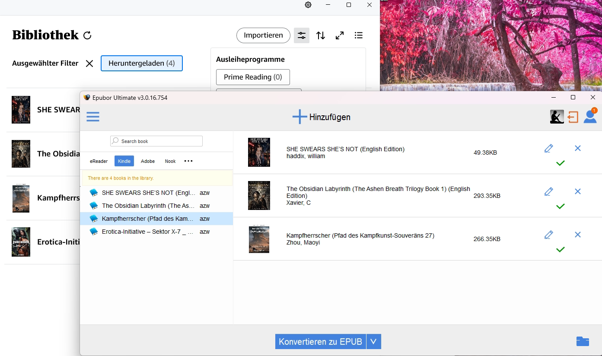Toggle the filter panel in Kindle library
This screenshot has height=356, width=602.
point(302,35)
